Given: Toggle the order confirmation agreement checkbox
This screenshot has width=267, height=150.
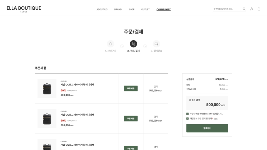Looking at the screenshot, I should [187, 114].
